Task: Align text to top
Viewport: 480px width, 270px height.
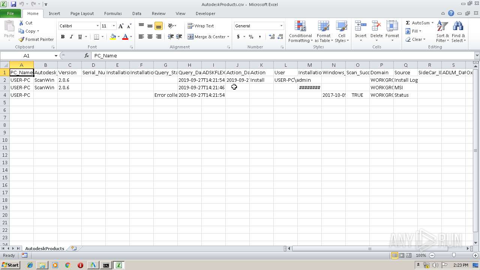Action: (x=141, y=26)
